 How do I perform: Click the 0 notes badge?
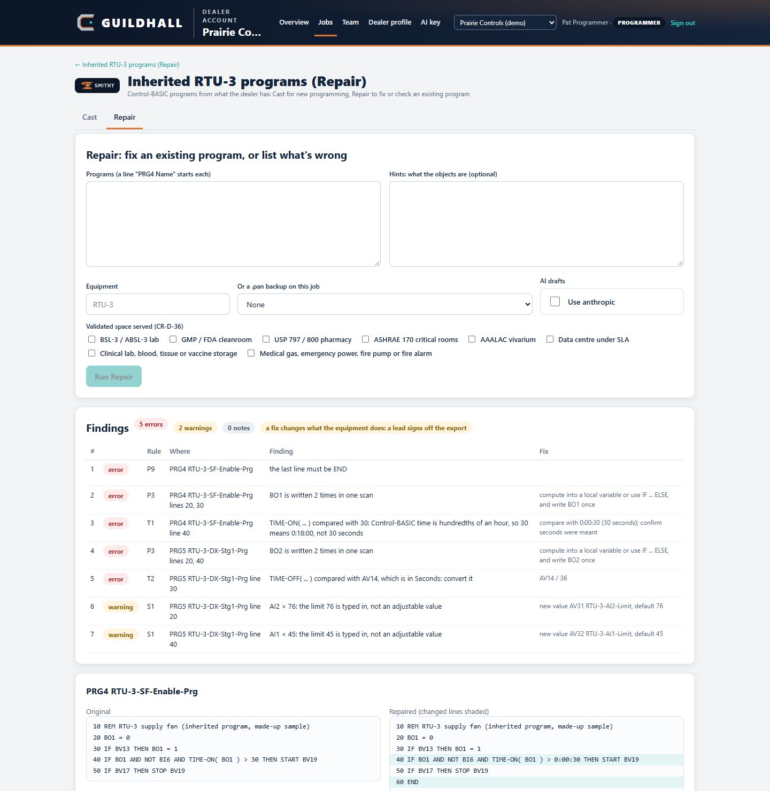click(x=238, y=428)
